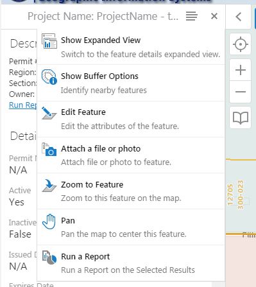Click the Owner: field label
This screenshot has height=287, width=256.
22,94
